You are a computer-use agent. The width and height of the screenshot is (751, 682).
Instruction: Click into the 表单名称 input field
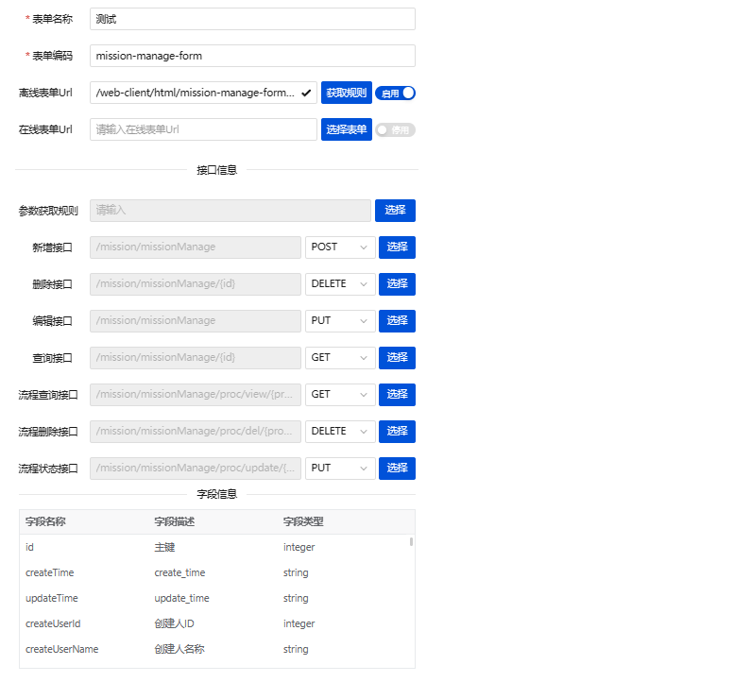point(252,19)
